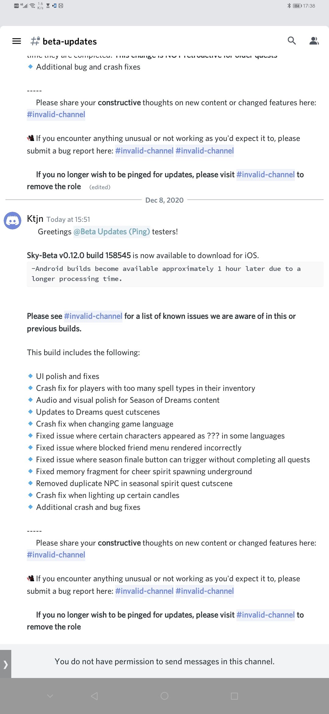Tap the (edited) label on message
The image size is (329, 714).
point(100,187)
